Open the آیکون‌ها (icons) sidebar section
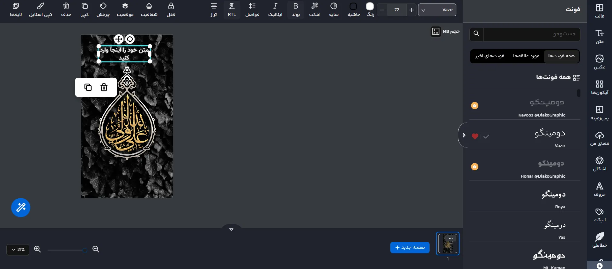The height and width of the screenshot is (269, 612). pos(600,87)
